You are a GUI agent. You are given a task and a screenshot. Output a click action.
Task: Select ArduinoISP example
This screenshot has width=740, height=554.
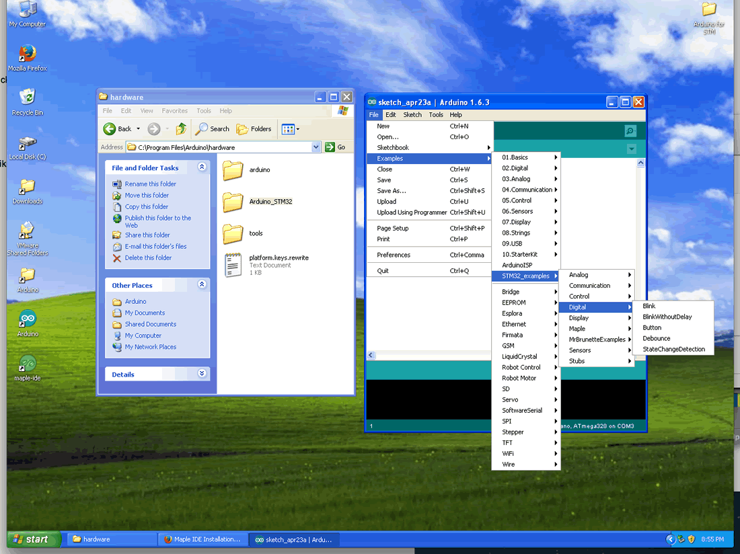click(525, 265)
